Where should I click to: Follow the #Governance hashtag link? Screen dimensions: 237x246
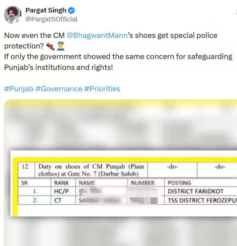click(59, 89)
